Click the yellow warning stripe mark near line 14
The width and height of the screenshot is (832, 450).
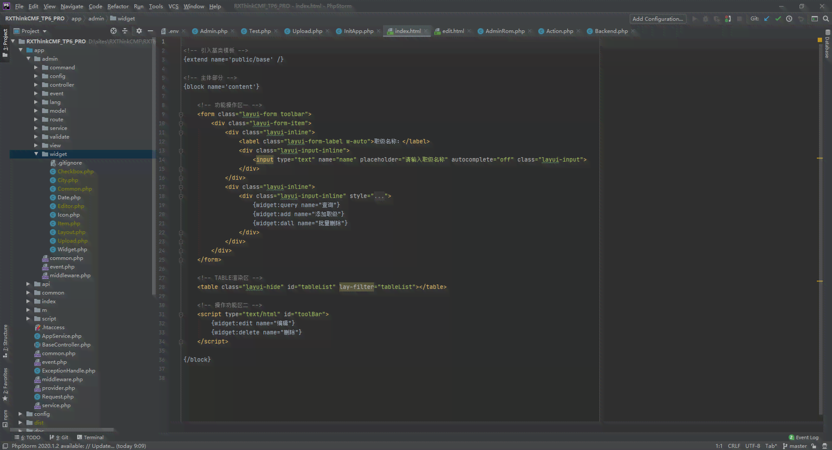click(x=820, y=158)
